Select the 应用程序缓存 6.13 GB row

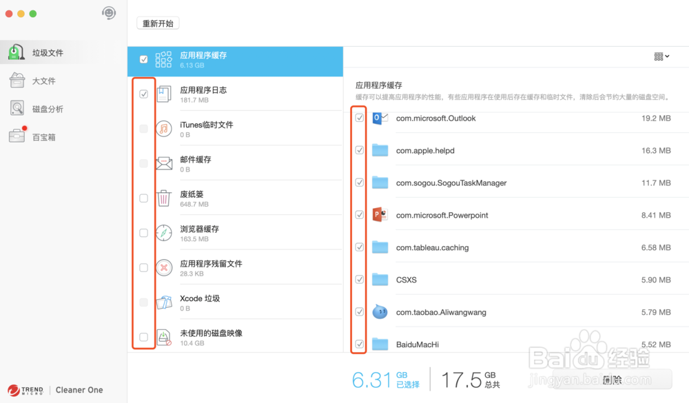coord(235,61)
